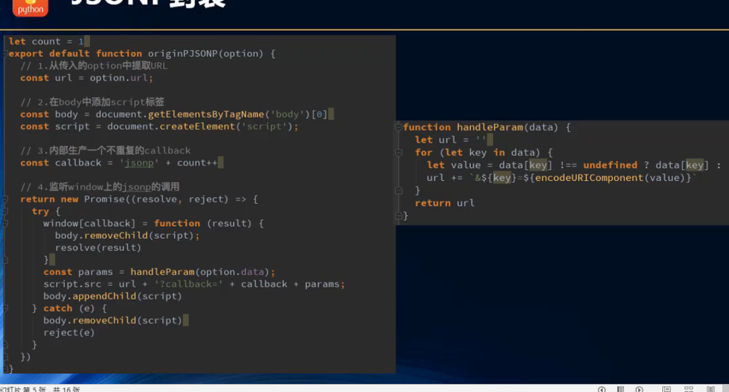The width and height of the screenshot is (729, 392).
Task: Open the slide list menu icon
Action: click(620, 389)
